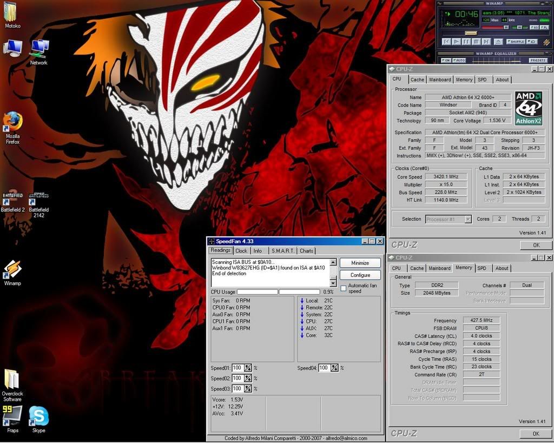Click the Winamp lightning bolt about icon

click(546, 42)
